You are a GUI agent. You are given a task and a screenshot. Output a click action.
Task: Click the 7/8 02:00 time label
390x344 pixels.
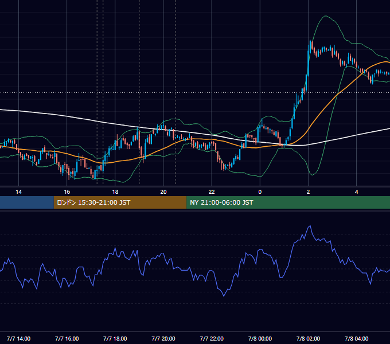tap(308, 339)
